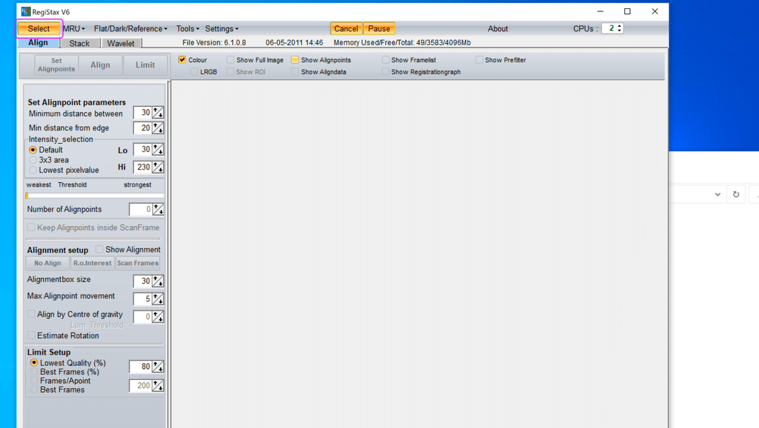Toggle Align by Centre of gravity

point(31,314)
